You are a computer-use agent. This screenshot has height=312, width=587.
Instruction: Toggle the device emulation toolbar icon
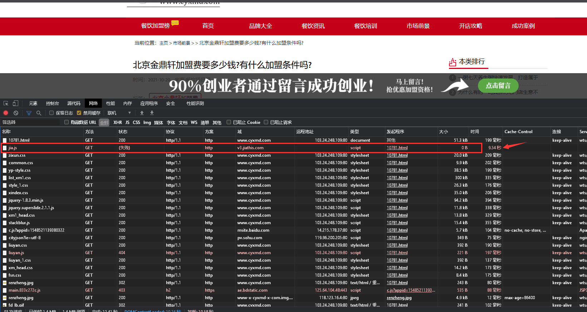coord(15,104)
